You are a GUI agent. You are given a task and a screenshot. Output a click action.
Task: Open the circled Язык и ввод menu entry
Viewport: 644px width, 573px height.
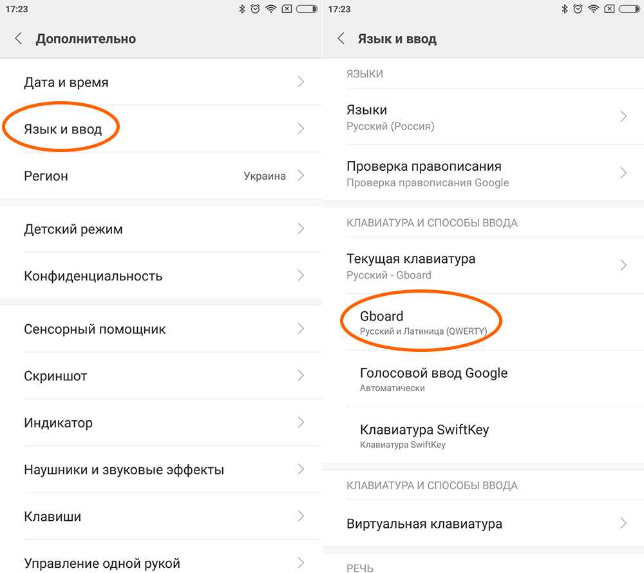(63, 129)
